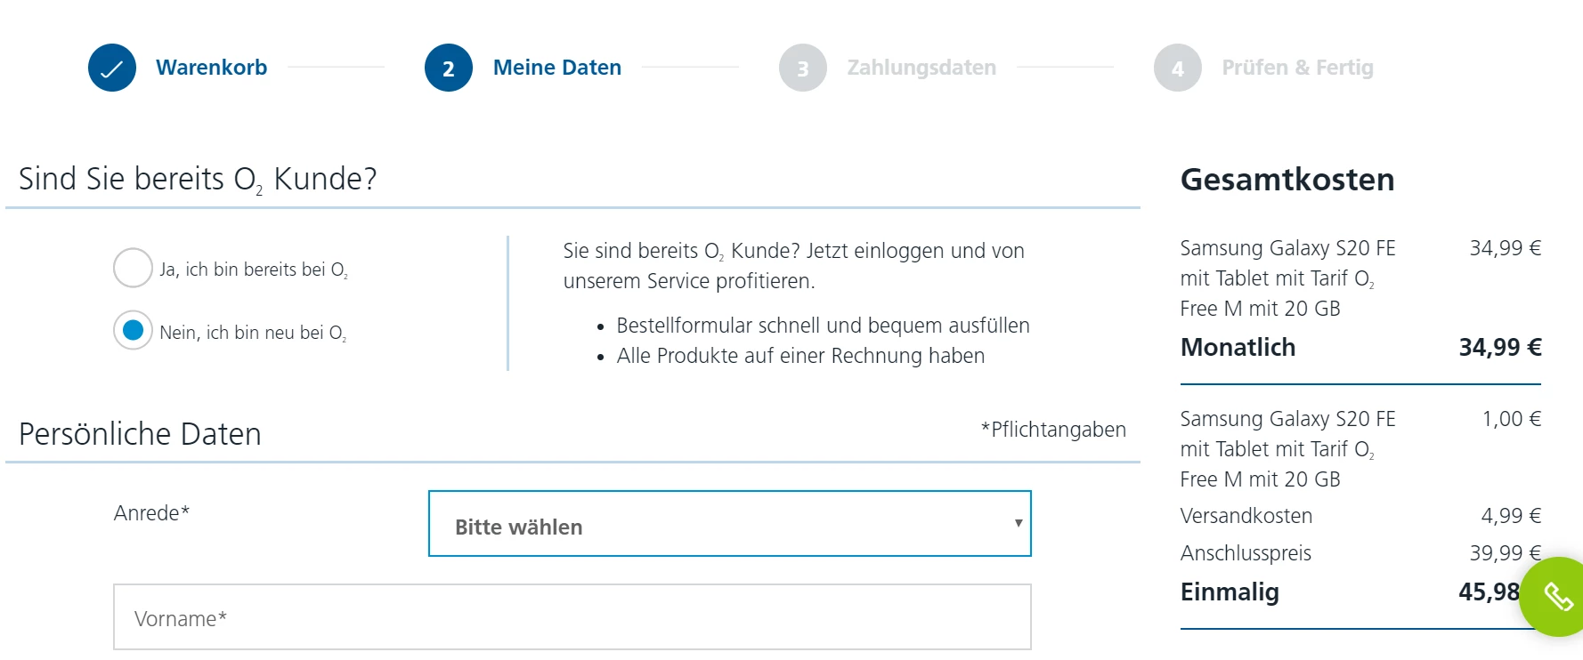Screen dimensions: 1583x660
Task: Click the "Sind Sie bereits O2 Kunde?" heading
Action: pyautogui.click(x=198, y=179)
